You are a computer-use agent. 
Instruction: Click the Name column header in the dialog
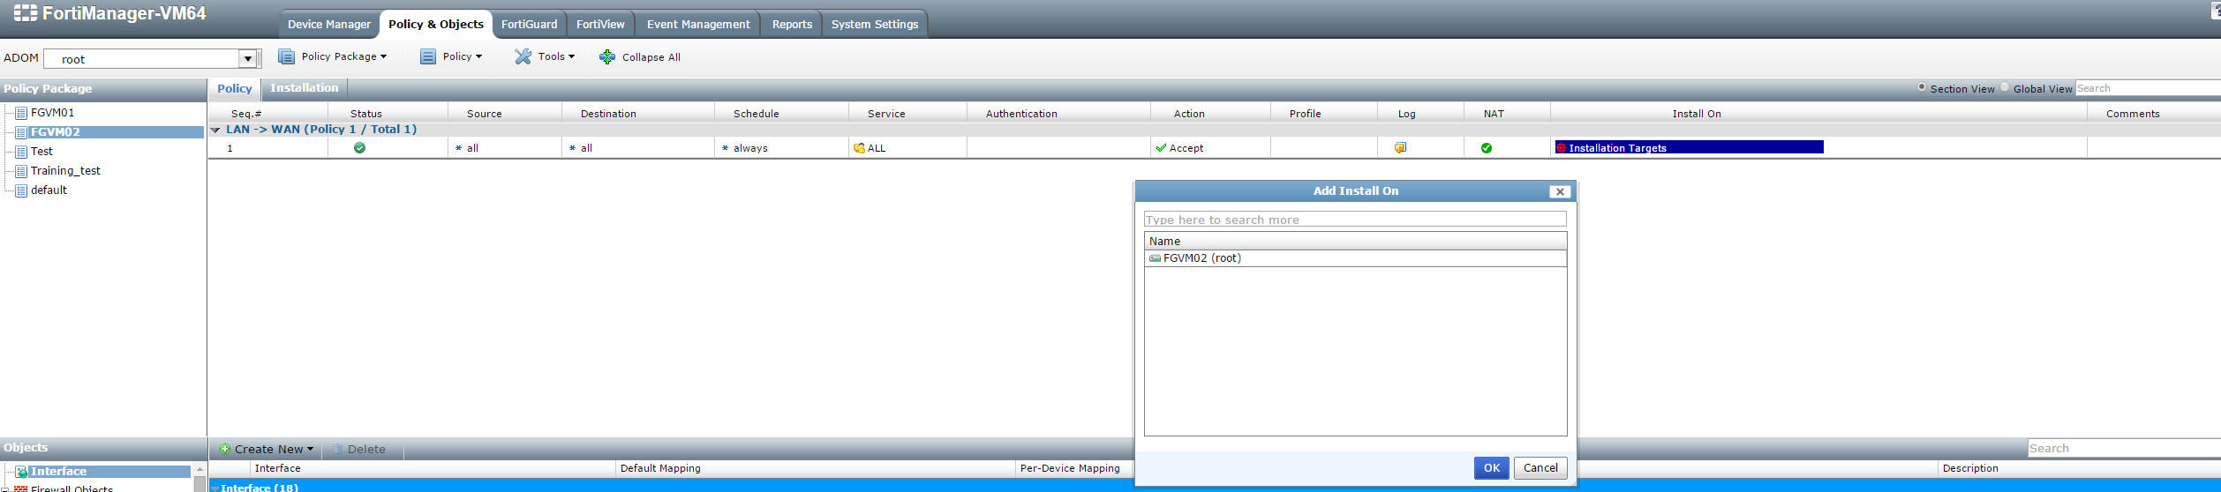pos(1355,241)
